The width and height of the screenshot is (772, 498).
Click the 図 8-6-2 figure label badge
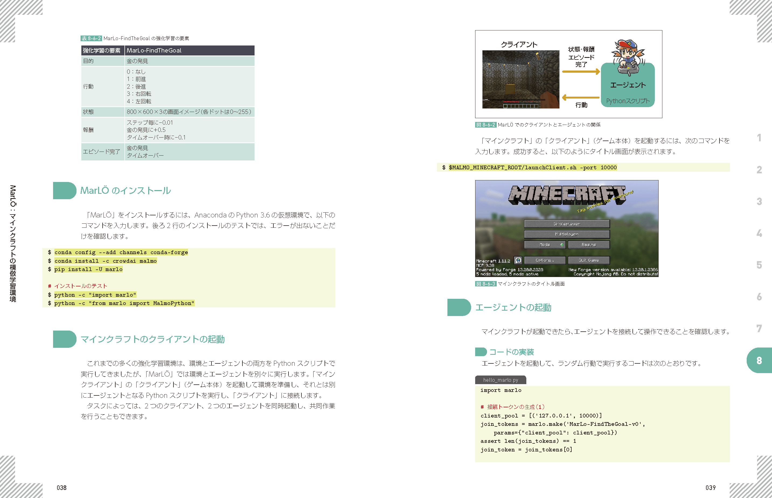[x=486, y=125]
